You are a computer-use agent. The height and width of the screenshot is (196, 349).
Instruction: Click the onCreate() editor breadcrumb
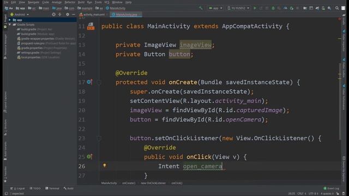point(129,183)
